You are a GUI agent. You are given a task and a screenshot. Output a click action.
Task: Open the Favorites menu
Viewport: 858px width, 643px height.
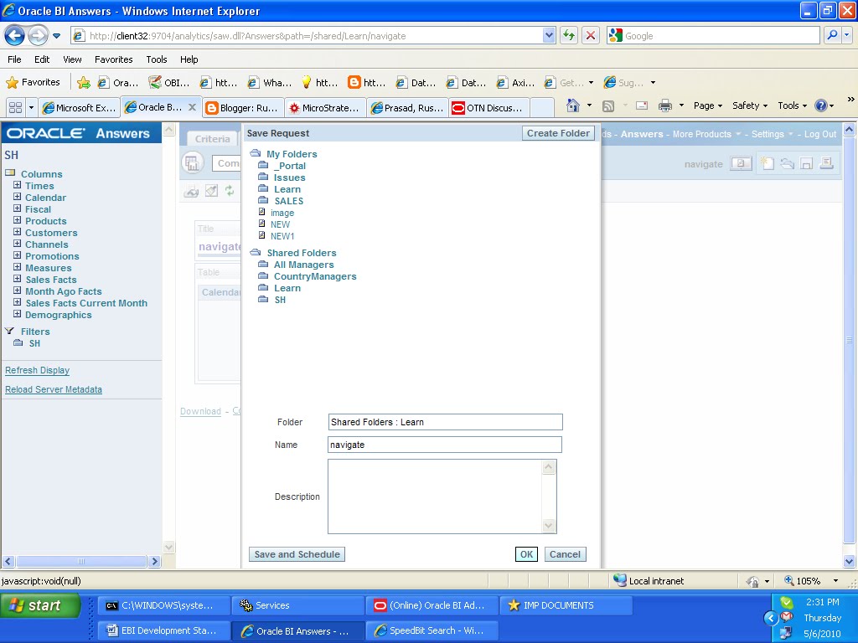click(x=114, y=59)
